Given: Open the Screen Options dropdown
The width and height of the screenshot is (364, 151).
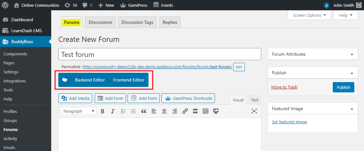Looking at the screenshot, I should [309, 15].
